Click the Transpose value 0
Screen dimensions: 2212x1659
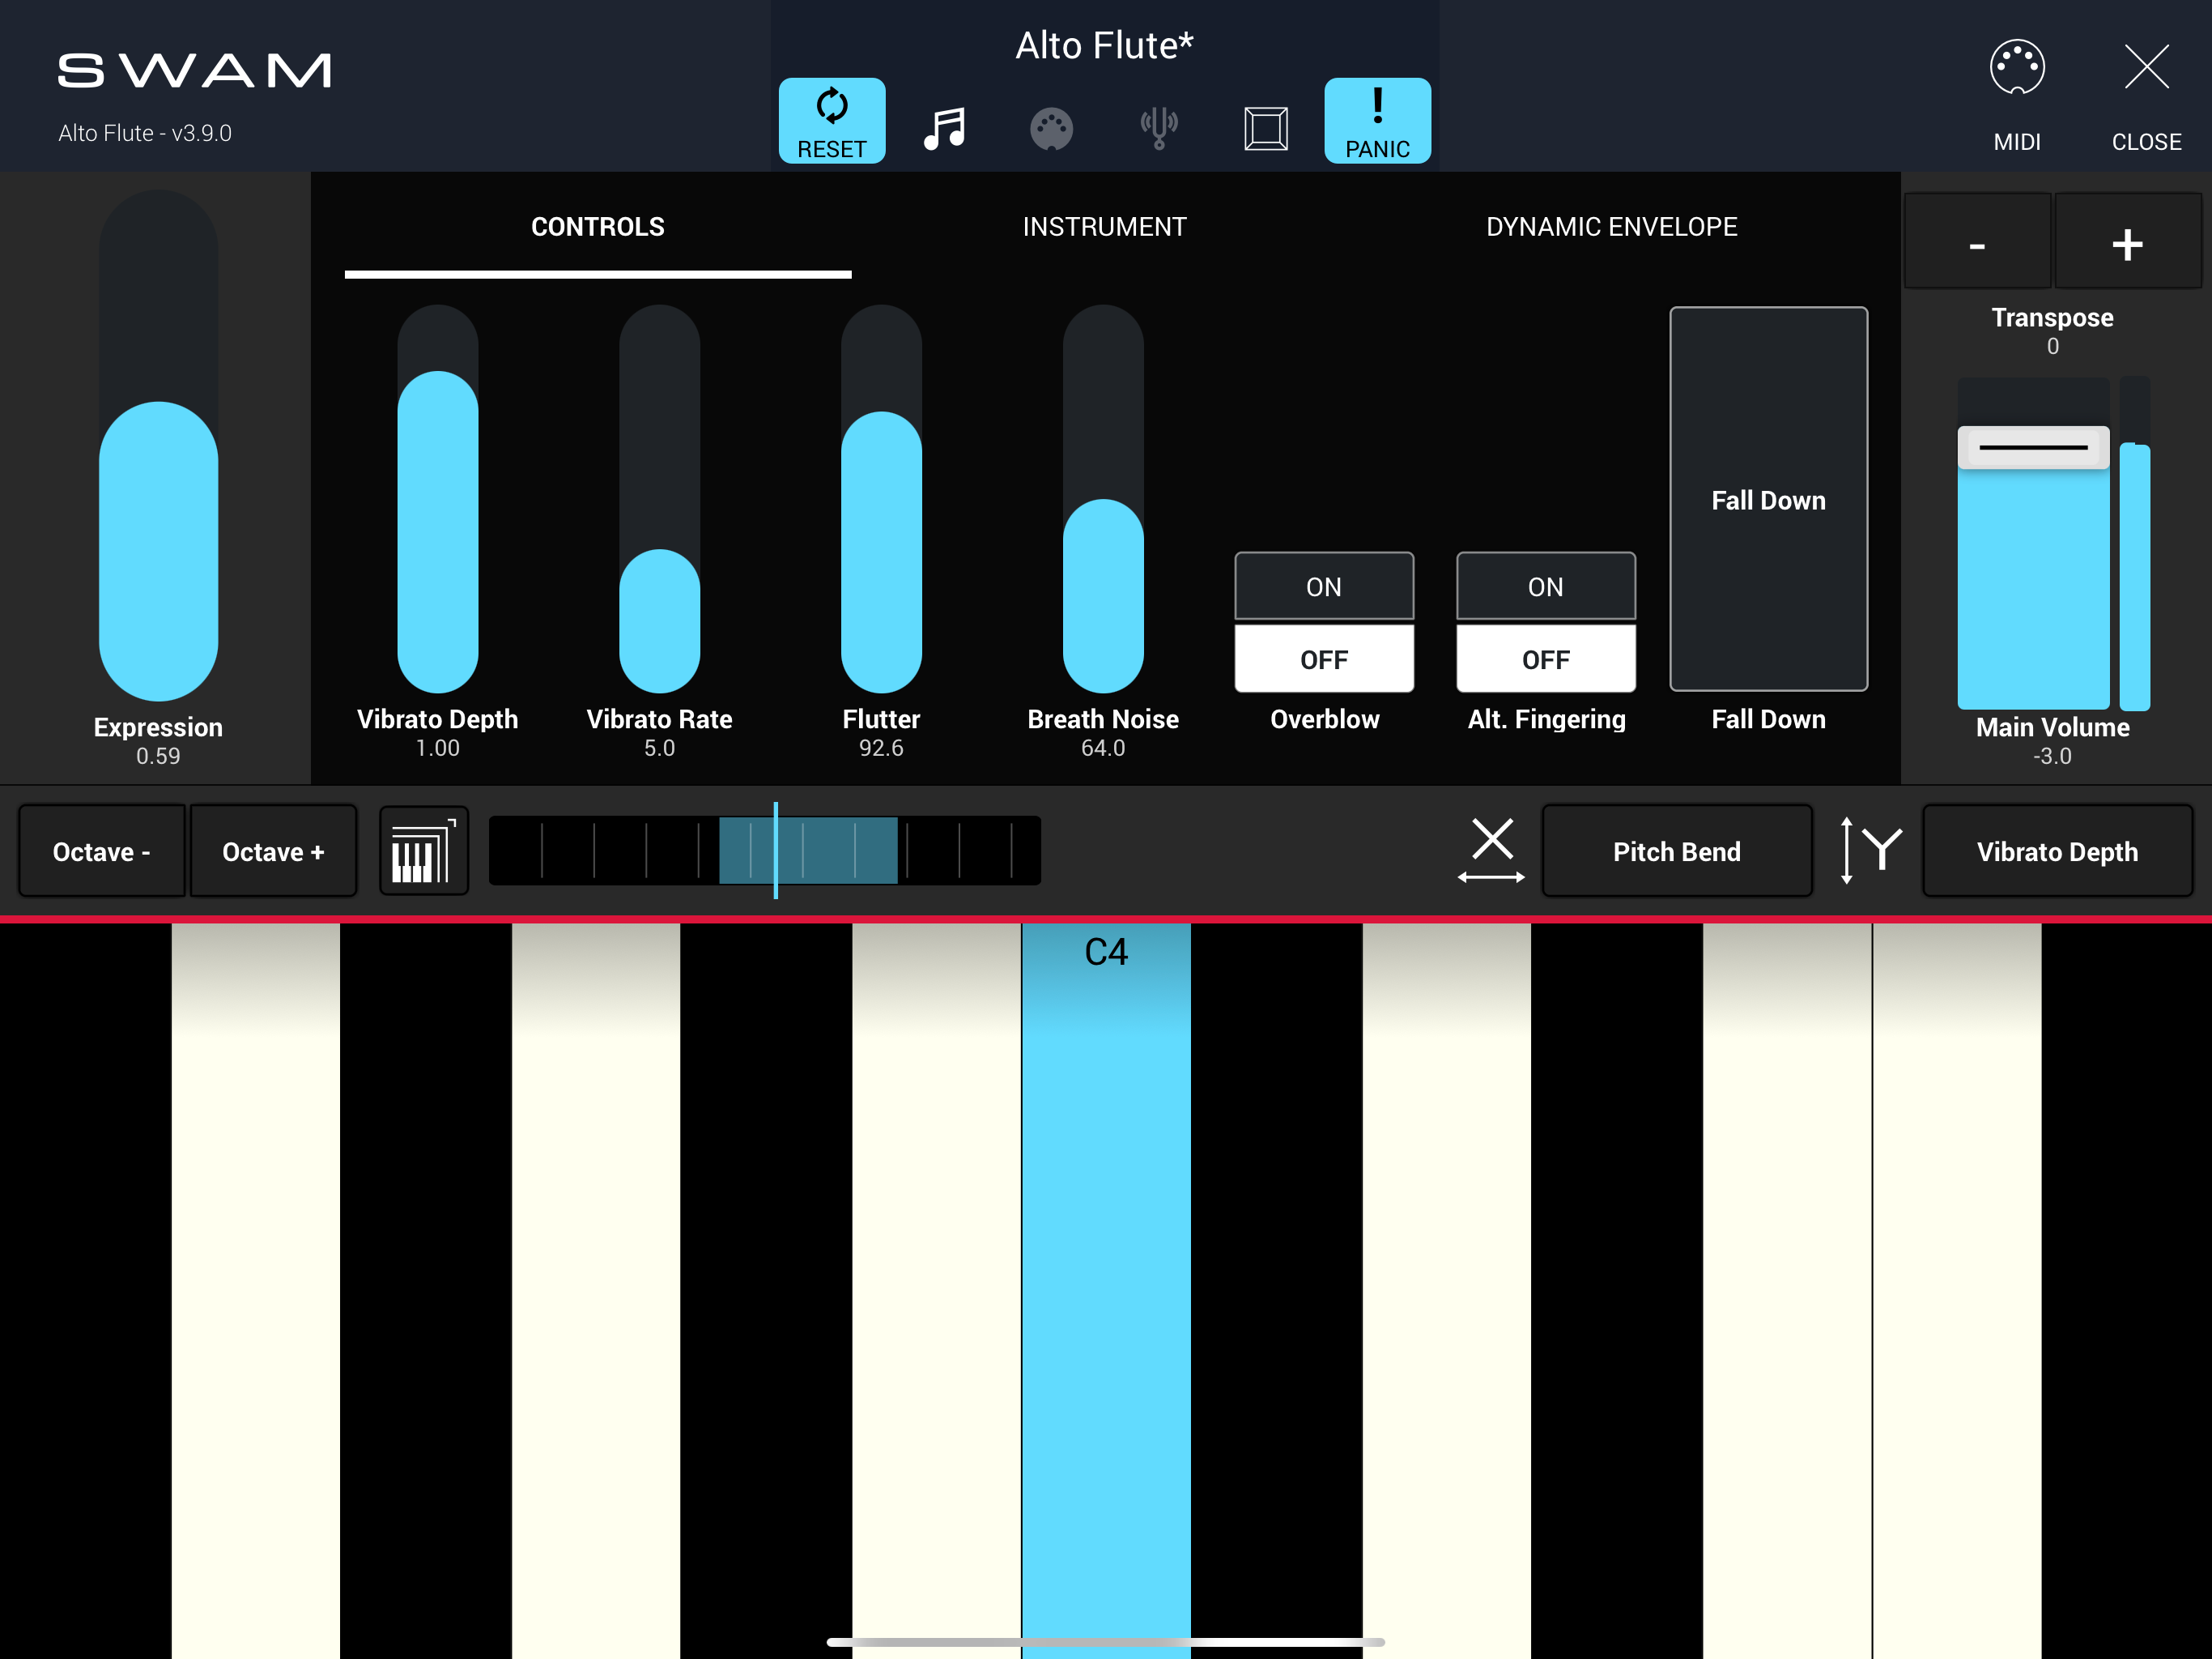tap(2053, 346)
